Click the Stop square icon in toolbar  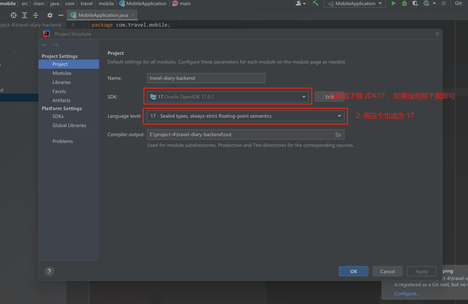[x=444, y=3]
